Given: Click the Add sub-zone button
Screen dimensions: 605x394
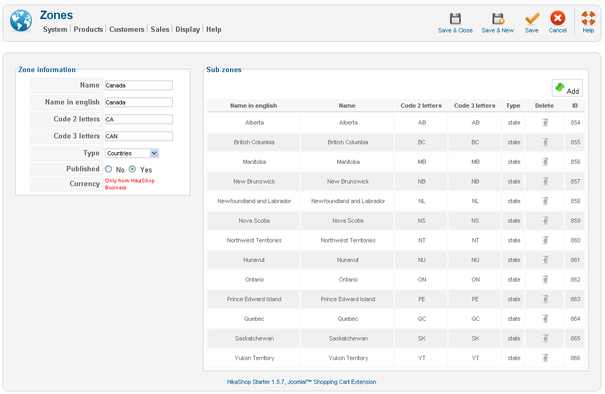Looking at the screenshot, I should tap(567, 88).
